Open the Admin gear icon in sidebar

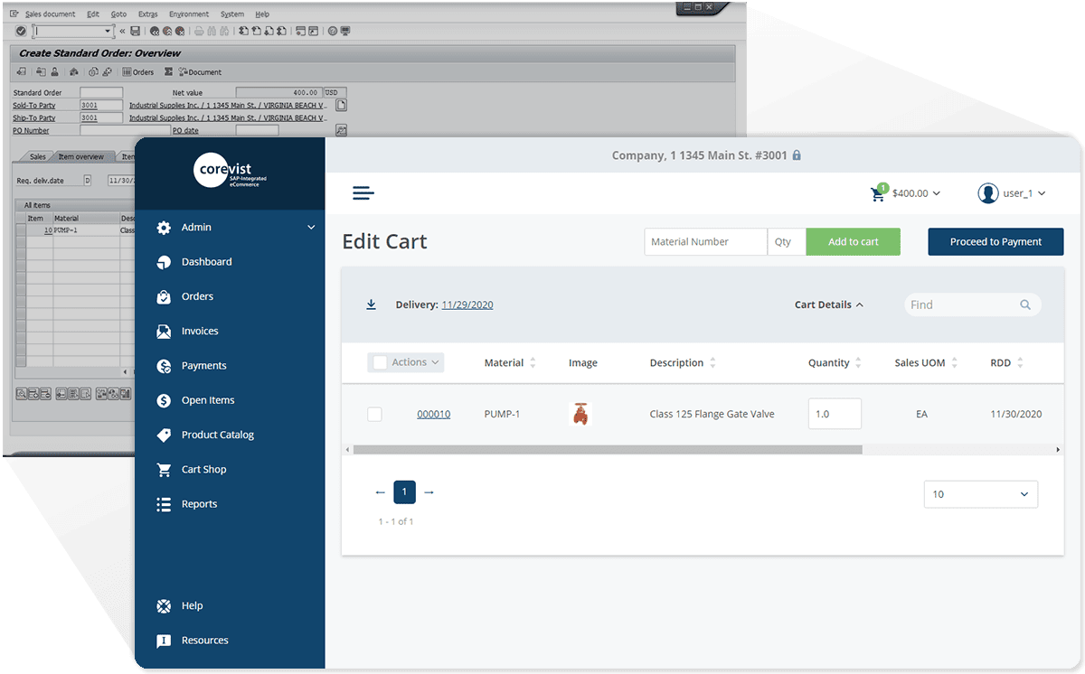click(x=164, y=228)
